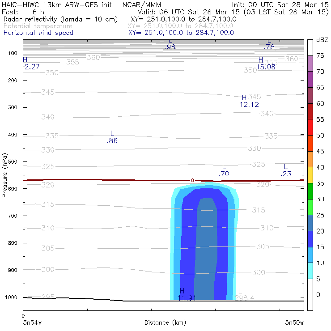The width and height of the screenshot is (331, 331).
Task: Click the 'Valid: 06 UTC Sat 28 Mar 15' text
Action: click(x=188, y=12)
